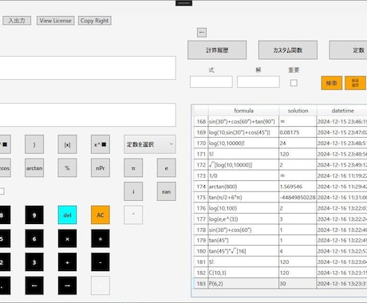Viewport: 367px width, 303px height.
Task: Click the x^■ power key
Action: (101, 144)
